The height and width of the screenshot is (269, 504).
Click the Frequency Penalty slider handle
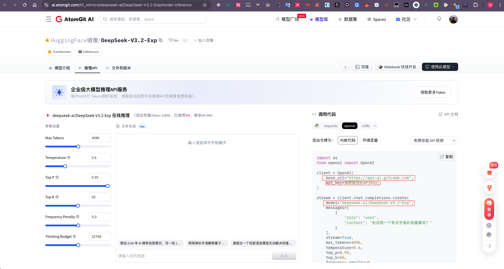78,225
